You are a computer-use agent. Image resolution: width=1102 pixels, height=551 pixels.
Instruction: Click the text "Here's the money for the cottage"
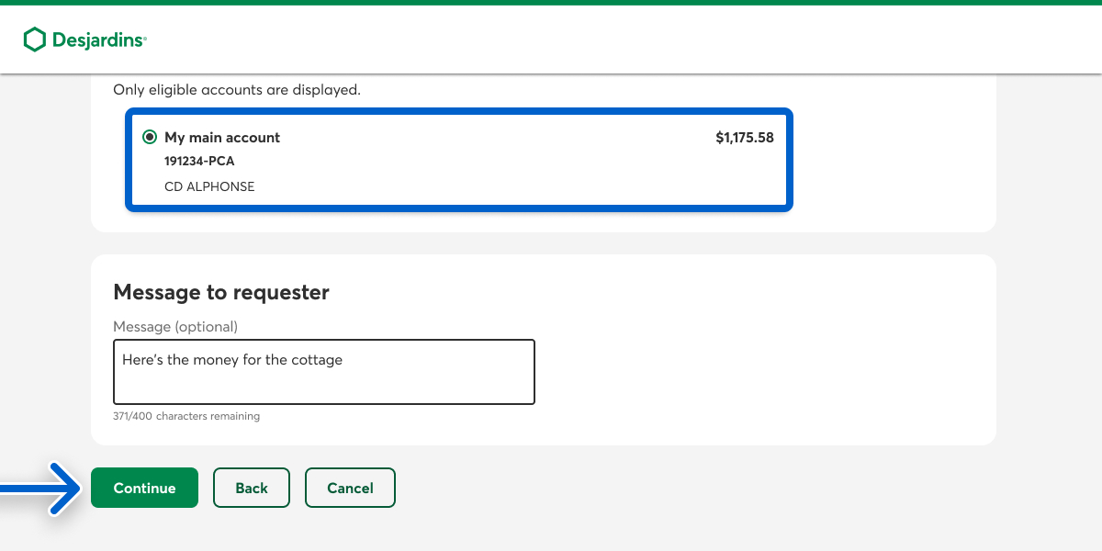point(232,360)
